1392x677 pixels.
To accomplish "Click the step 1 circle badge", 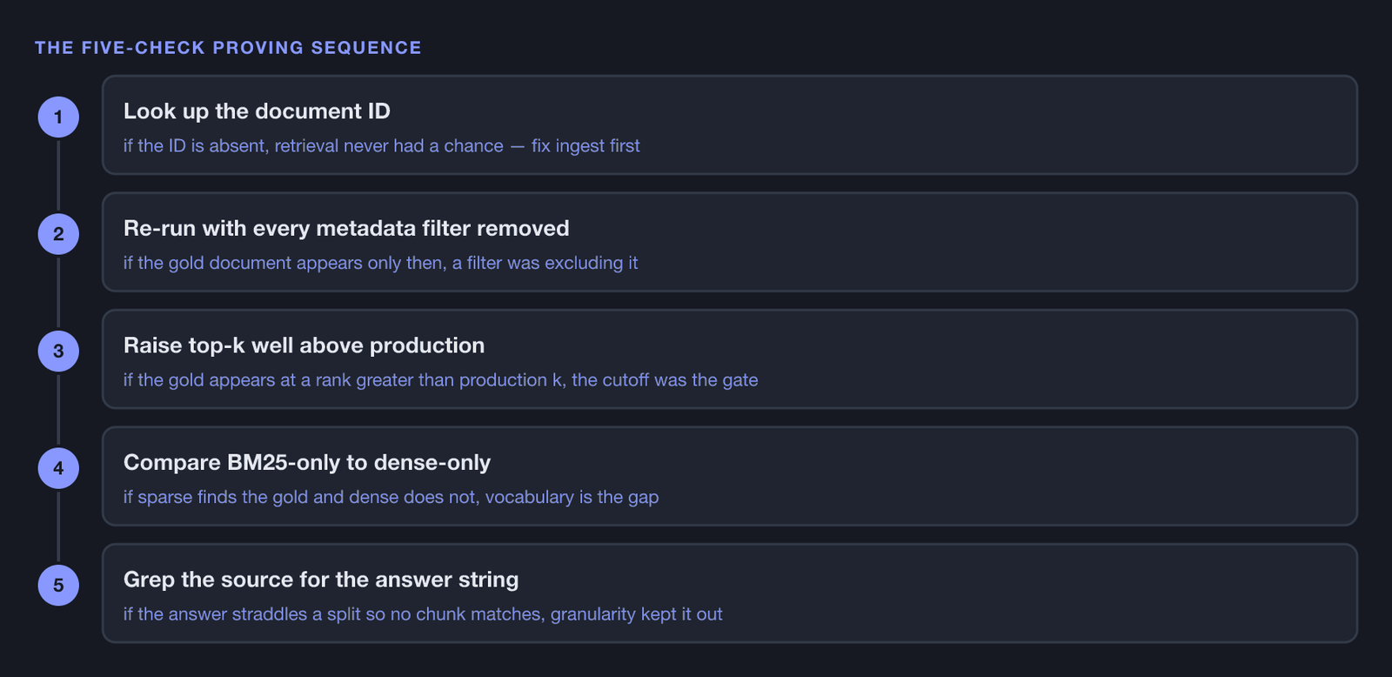I will pos(58,117).
